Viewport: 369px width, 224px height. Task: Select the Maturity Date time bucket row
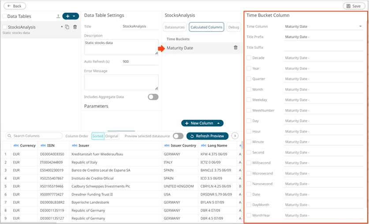202,48
